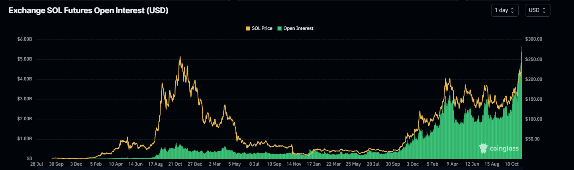
Task: Click the "9 Apr" x-axis date label
Action: [453, 164]
